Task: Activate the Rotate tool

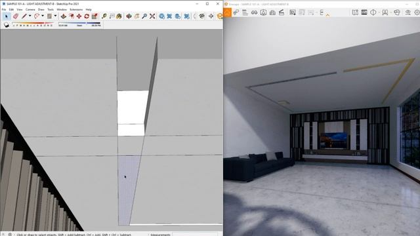Action: click(87, 16)
